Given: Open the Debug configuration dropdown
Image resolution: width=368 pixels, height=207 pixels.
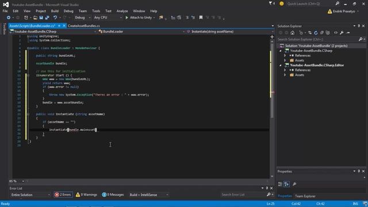Looking at the screenshot, I should point(82,18).
